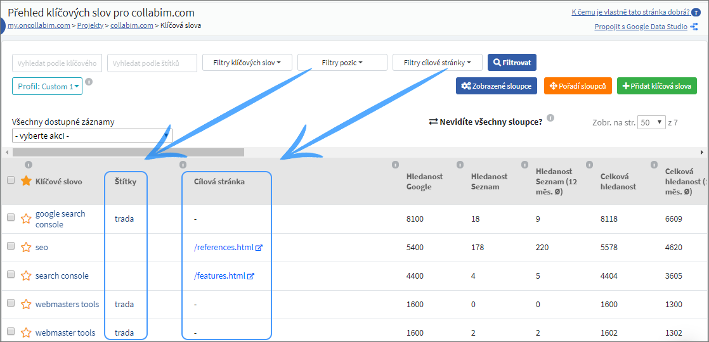
Task: Open help icon next to page question link
Action: tap(696, 12)
